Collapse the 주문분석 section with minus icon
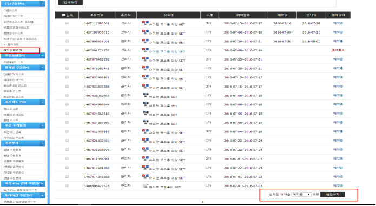 pos(42,143)
